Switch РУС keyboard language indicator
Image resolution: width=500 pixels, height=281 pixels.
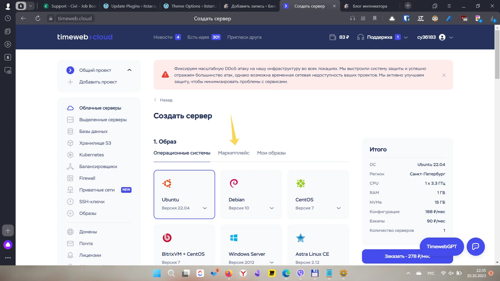tap(431, 273)
